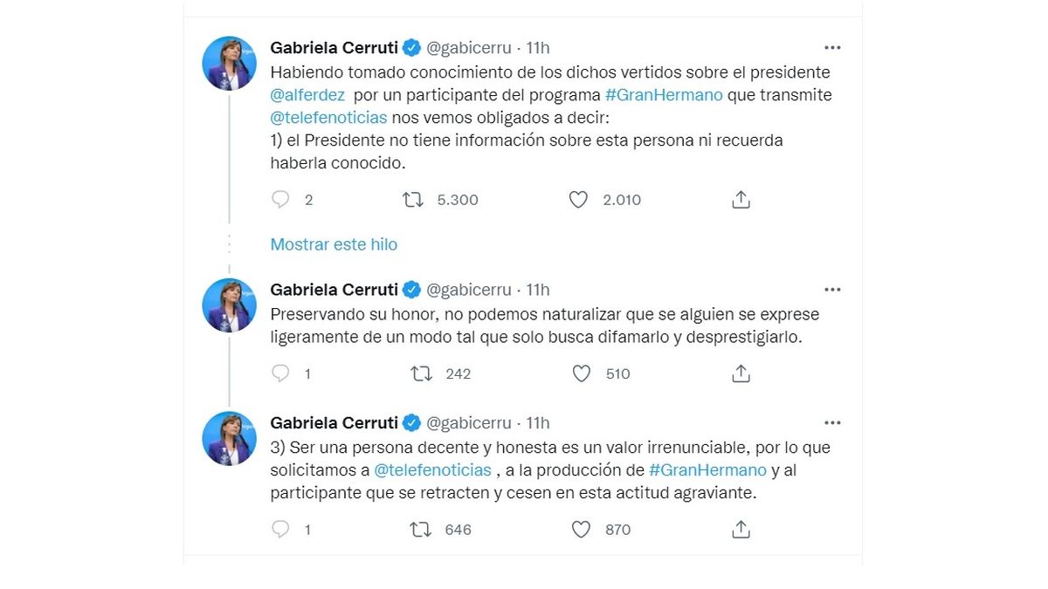Reply to the 'Ser una persona decente' tweet
Image resolution: width=1048 pixels, height=589 pixels.
[x=280, y=529]
